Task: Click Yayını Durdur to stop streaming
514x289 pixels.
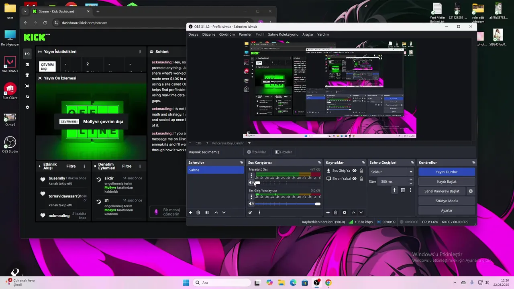Action: tap(447, 172)
